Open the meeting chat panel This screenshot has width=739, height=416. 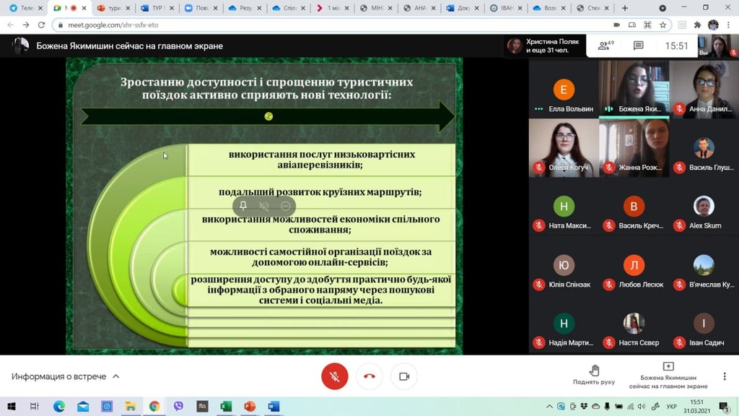pyautogui.click(x=638, y=45)
